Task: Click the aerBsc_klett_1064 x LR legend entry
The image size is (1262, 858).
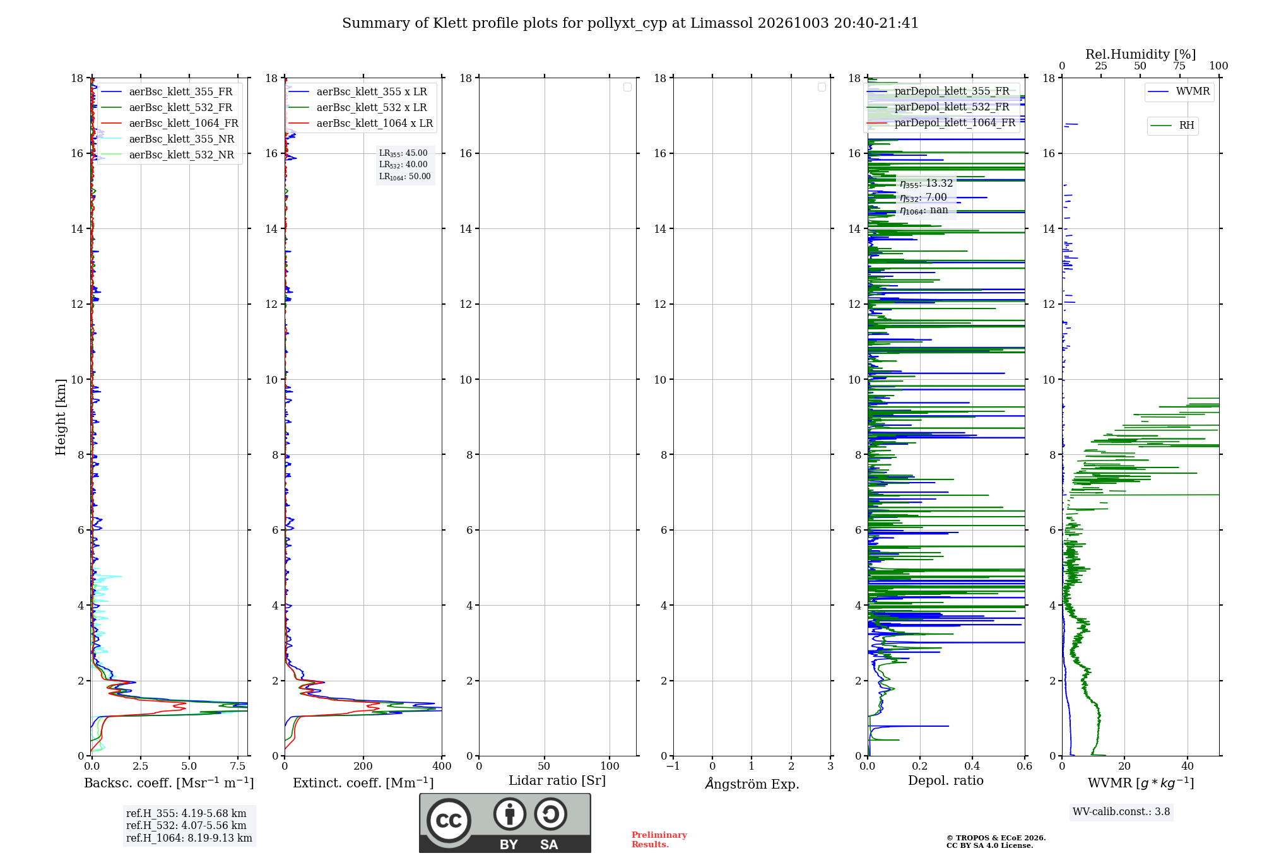Action: point(361,123)
